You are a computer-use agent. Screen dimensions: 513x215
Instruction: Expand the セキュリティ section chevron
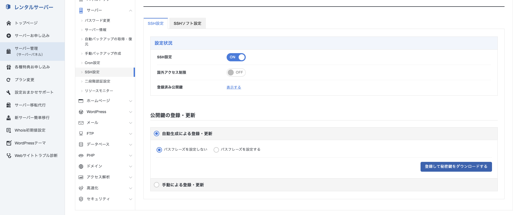(x=131, y=199)
